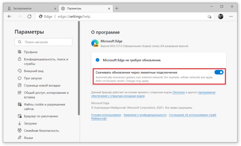The width and height of the screenshot is (241, 146).
Task: Close the Параметры tab
Action: [x=109, y=8]
